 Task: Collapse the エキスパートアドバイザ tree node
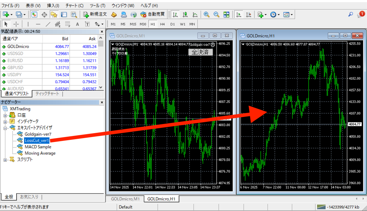pyautogui.click(x=5, y=128)
